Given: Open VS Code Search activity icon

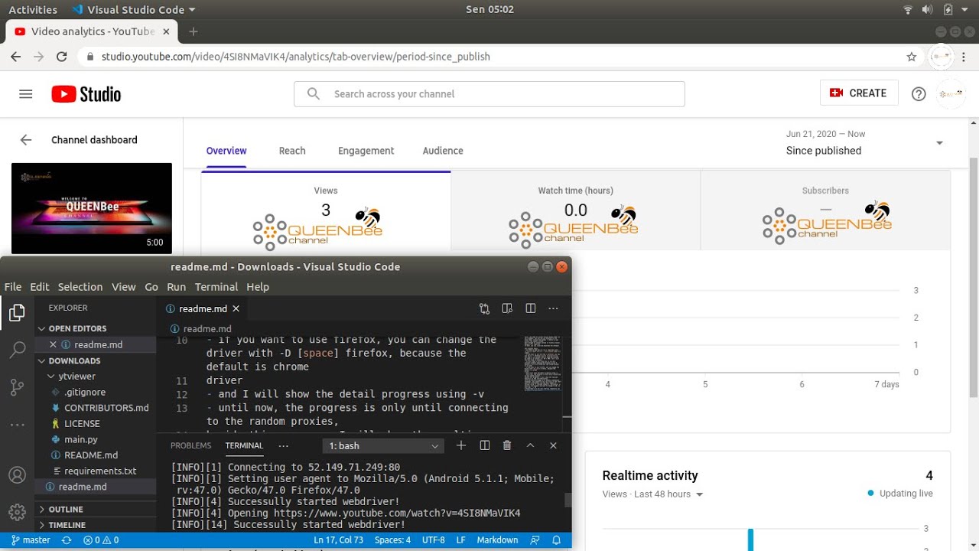Looking at the screenshot, I should tap(17, 350).
